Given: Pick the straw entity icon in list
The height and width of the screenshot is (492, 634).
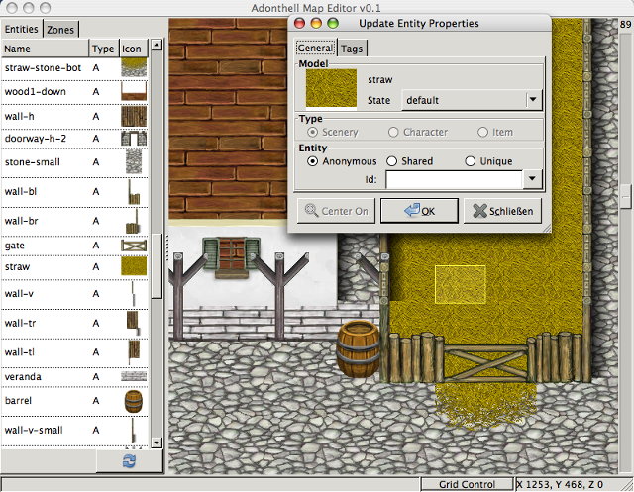Looking at the screenshot, I should tap(133, 265).
